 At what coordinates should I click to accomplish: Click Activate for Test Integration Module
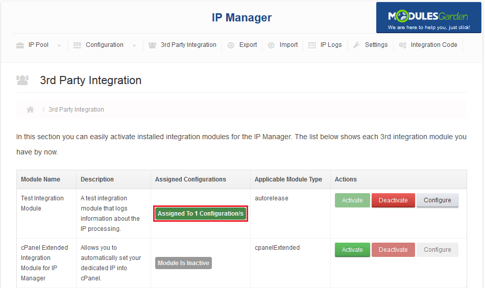tap(352, 200)
